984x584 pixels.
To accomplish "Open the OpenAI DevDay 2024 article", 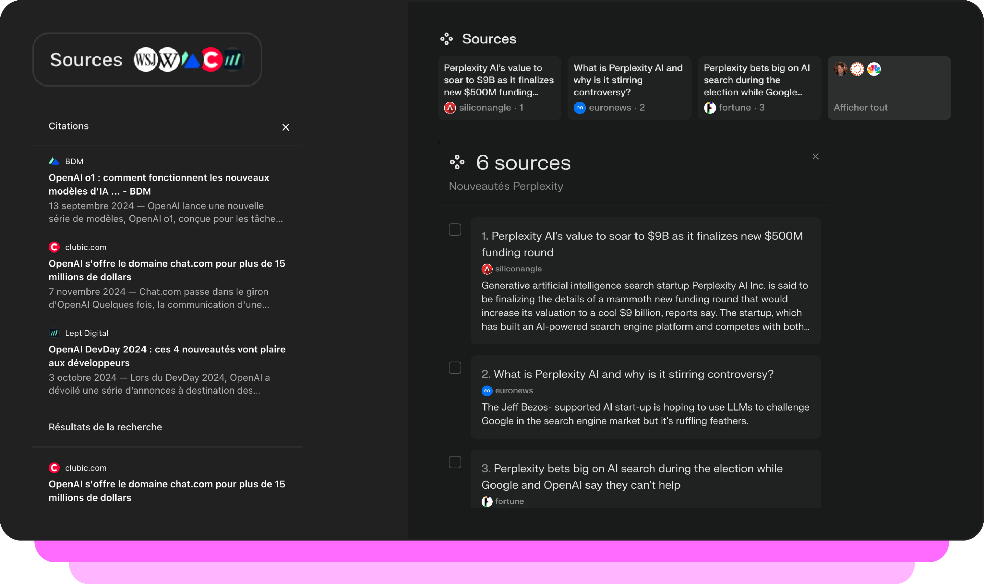I will click(167, 356).
